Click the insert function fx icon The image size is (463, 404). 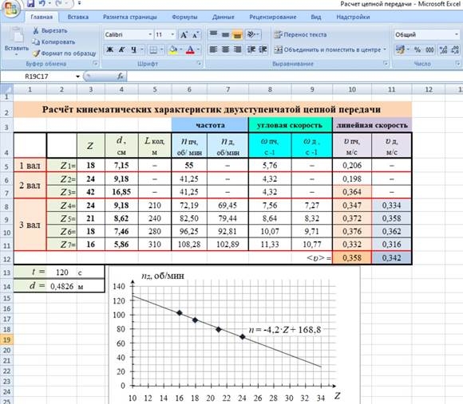[120, 76]
